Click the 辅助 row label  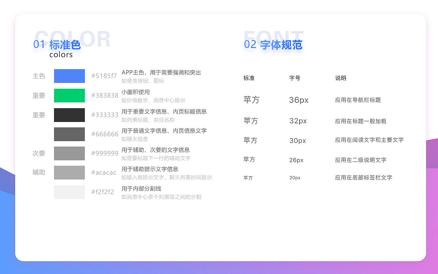coord(39,173)
